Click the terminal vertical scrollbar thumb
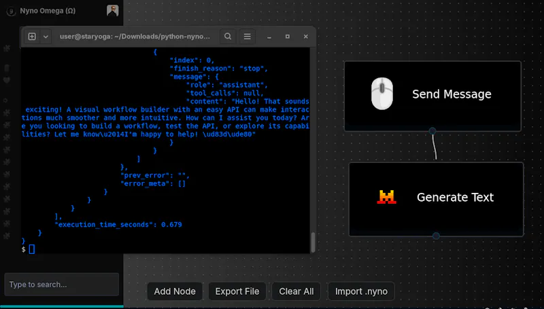 click(x=313, y=242)
